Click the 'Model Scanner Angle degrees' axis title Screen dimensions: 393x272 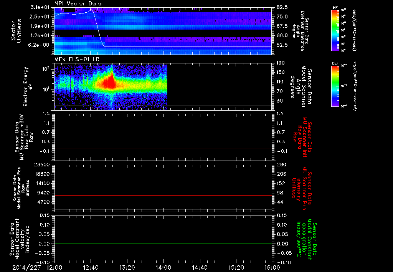coord(301,86)
